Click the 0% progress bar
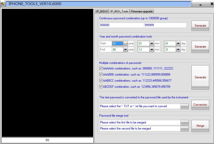214x144 pixels. [x=48, y=140]
